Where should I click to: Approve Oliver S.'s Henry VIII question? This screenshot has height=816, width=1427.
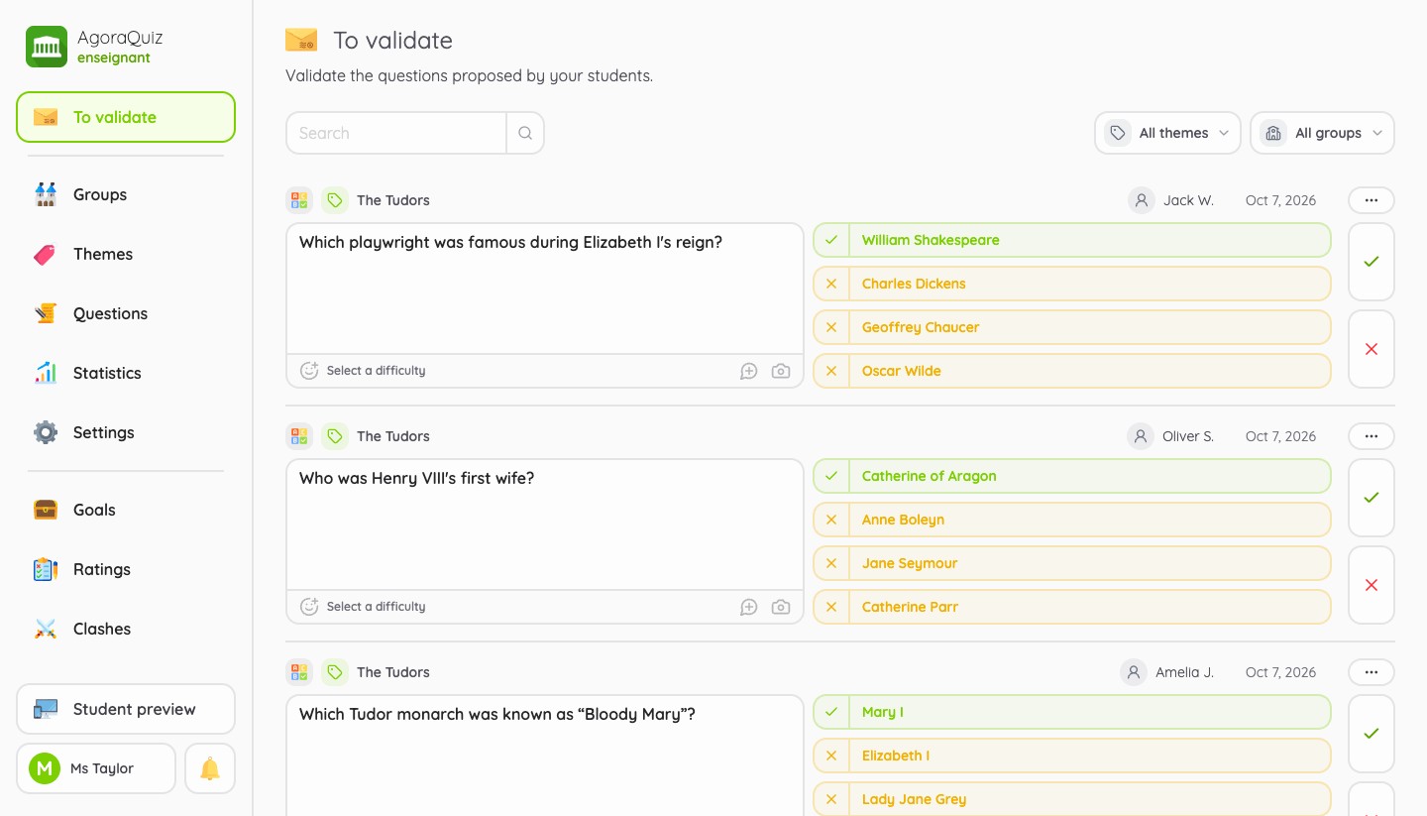(x=1372, y=498)
